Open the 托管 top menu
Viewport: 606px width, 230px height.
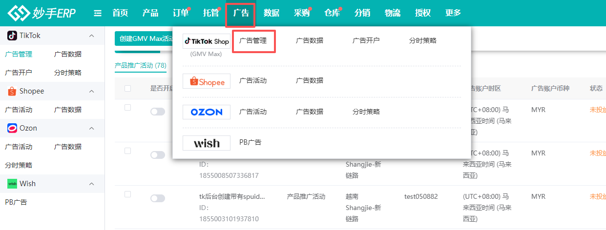(211, 13)
